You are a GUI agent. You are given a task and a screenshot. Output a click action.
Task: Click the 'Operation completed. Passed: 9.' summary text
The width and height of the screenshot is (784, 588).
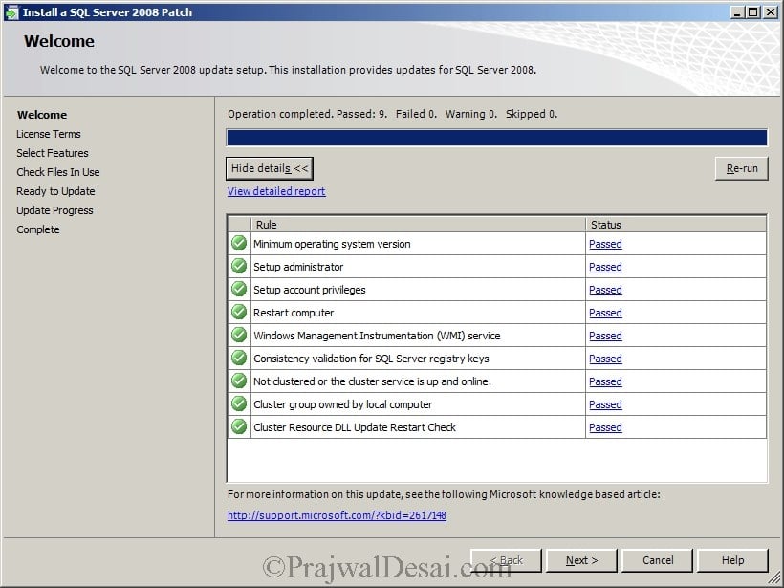pos(308,114)
